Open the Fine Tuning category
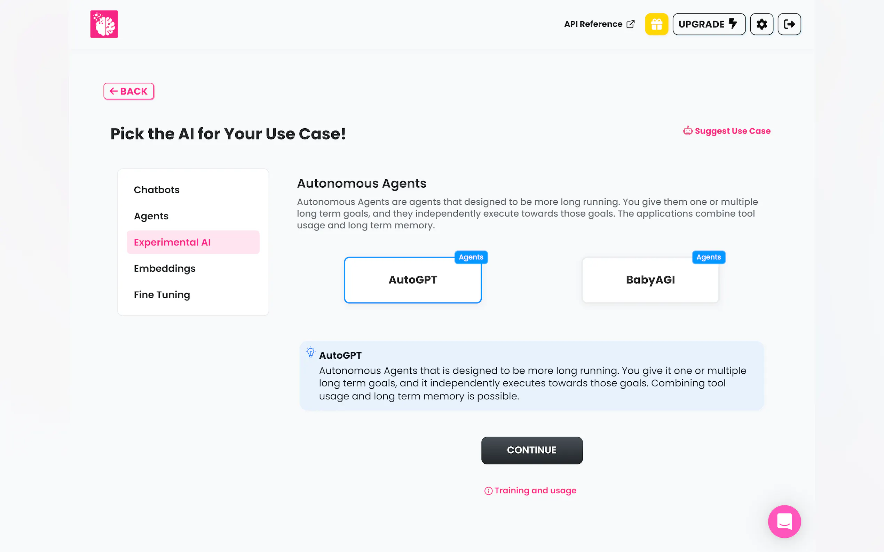This screenshot has width=884, height=552. pyautogui.click(x=161, y=295)
